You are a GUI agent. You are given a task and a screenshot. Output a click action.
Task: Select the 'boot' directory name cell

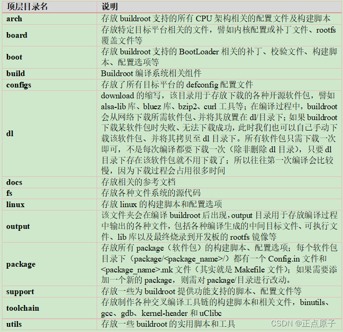coord(49,57)
